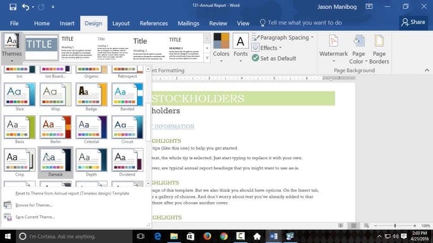Click Browse for Themes
The height and width of the screenshot is (243, 433).
click(34, 205)
